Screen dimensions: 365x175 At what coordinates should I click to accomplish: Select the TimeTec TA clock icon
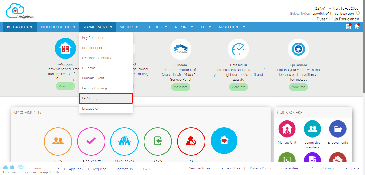(x=238, y=49)
